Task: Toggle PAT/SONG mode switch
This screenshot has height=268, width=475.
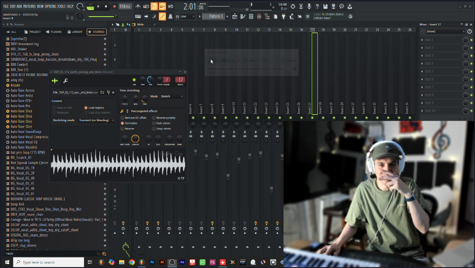Action: (90, 7)
